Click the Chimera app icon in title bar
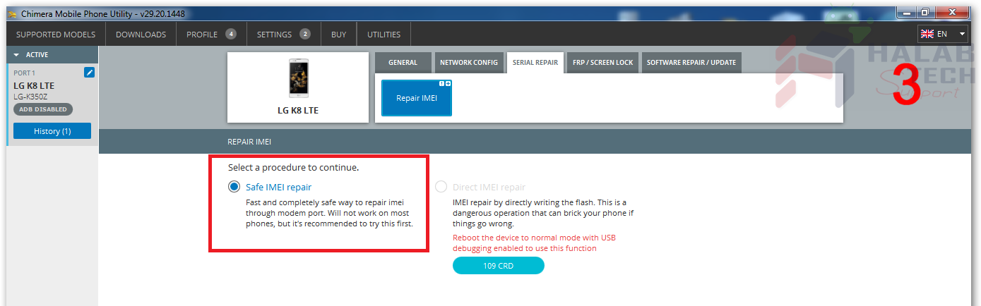The width and height of the screenshot is (981, 306). coord(13,13)
